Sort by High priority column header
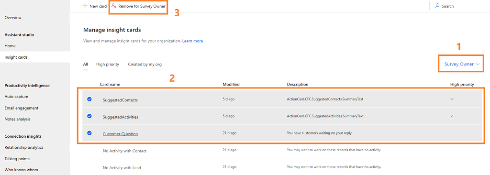The width and height of the screenshot is (490, 175). pos(462,84)
